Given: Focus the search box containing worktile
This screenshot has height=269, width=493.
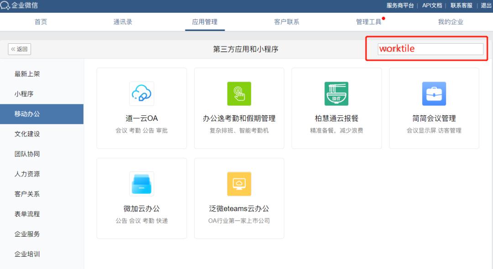Looking at the screenshot, I should coord(430,49).
